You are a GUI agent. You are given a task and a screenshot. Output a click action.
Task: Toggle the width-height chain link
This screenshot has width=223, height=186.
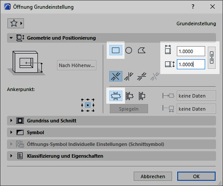[x=212, y=57]
